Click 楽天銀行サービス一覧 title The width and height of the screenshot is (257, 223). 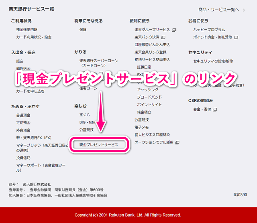tap(31, 9)
